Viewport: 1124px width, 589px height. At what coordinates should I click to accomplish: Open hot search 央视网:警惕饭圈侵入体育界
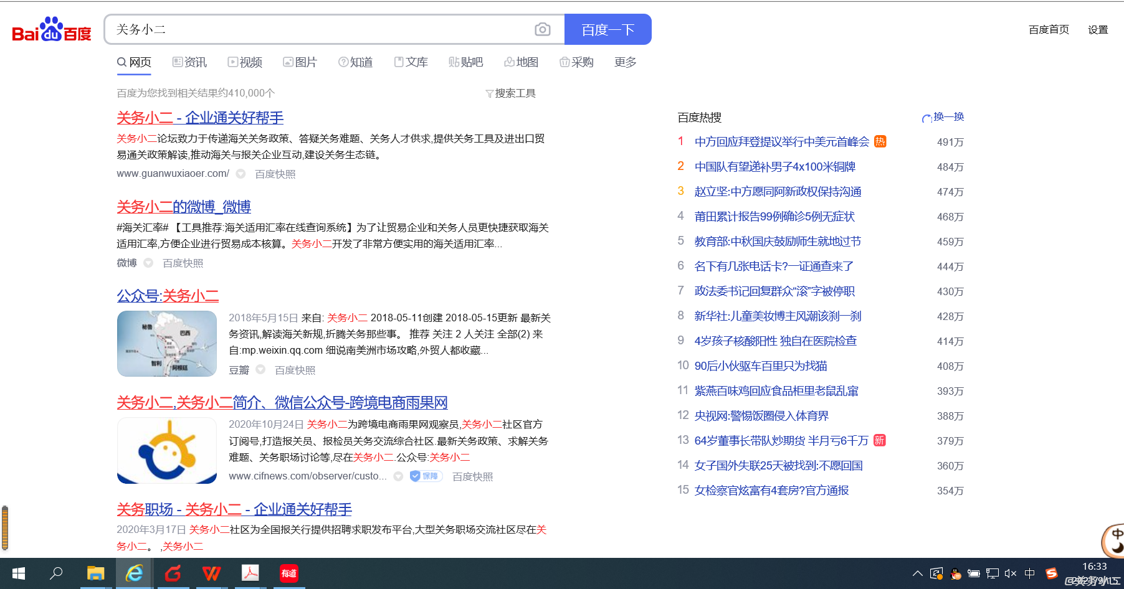tap(761, 415)
